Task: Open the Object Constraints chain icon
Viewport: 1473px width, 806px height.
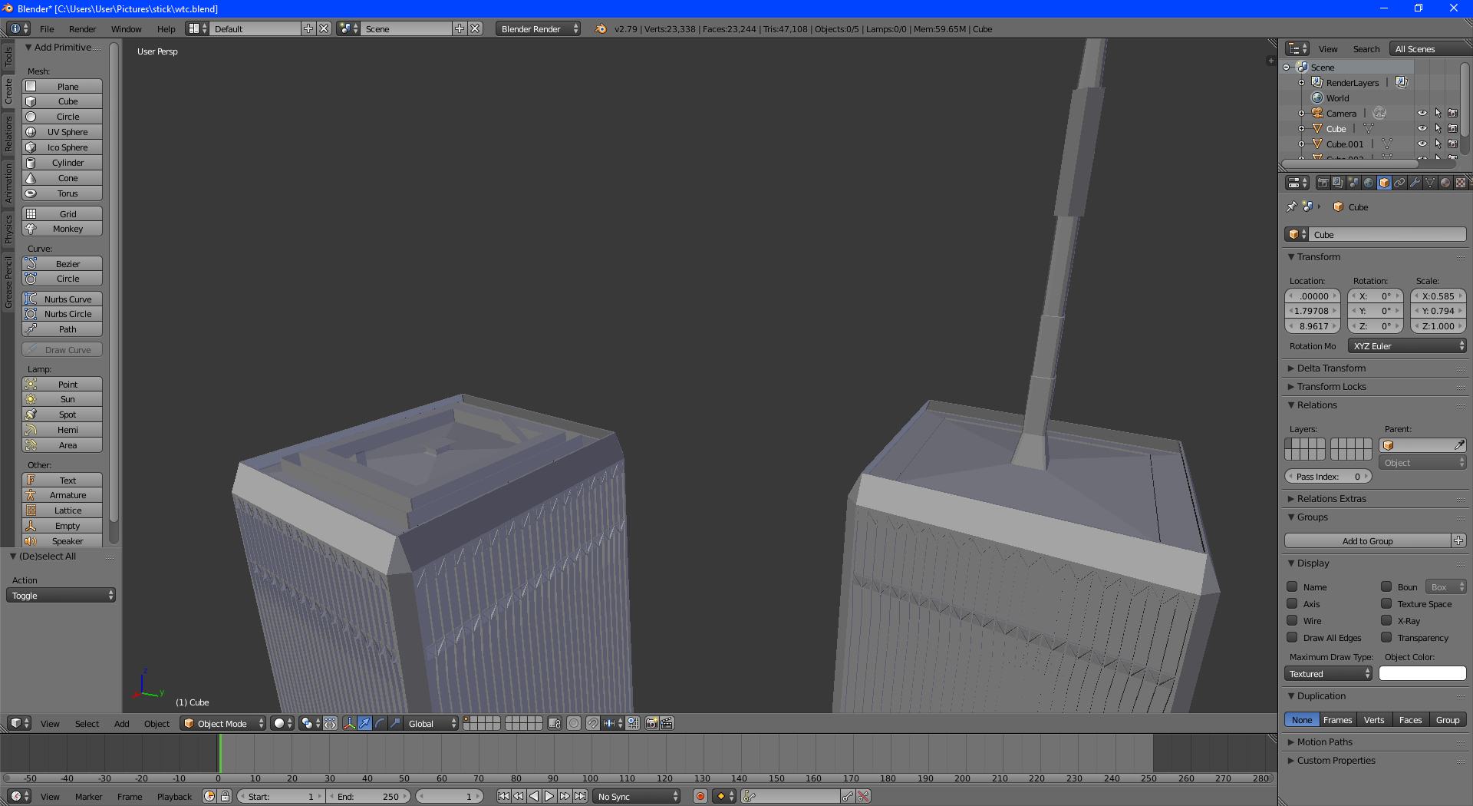Action: pyautogui.click(x=1399, y=183)
